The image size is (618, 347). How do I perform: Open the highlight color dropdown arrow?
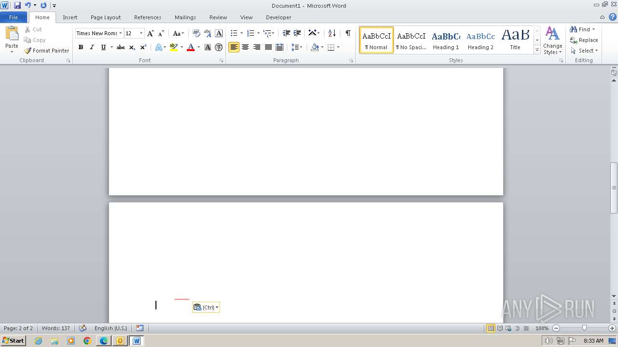point(182,47)
